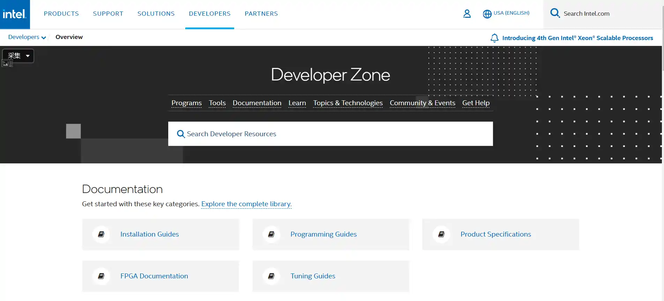Click the Intel logo
The height and width of the screenshot is (301, 664).
(15, 14)
